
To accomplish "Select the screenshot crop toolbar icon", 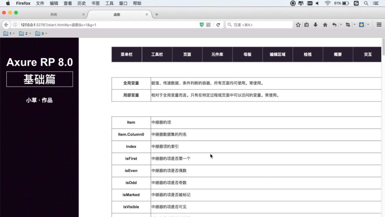I will (348, 25).
